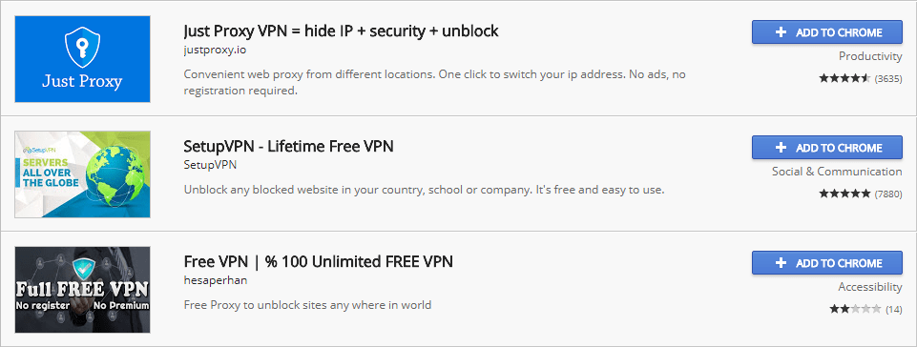Click plus icon on SetupVPN add button
The width and height of the screenshot is (917, 347).
click(x=781, y=148)
